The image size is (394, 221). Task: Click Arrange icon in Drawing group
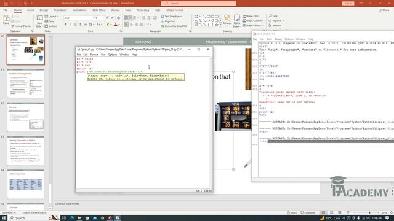[x=227, y=20]
